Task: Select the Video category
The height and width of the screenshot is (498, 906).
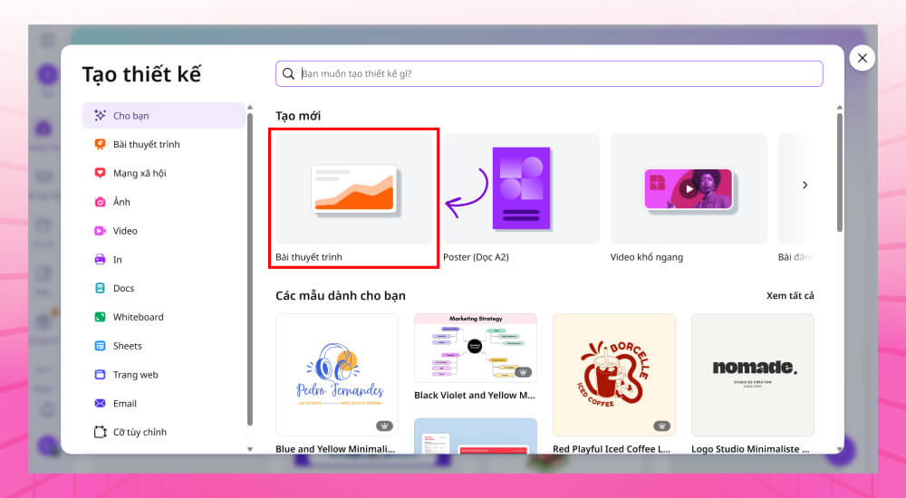Action: pyautogui.click(x=163, y=231)
